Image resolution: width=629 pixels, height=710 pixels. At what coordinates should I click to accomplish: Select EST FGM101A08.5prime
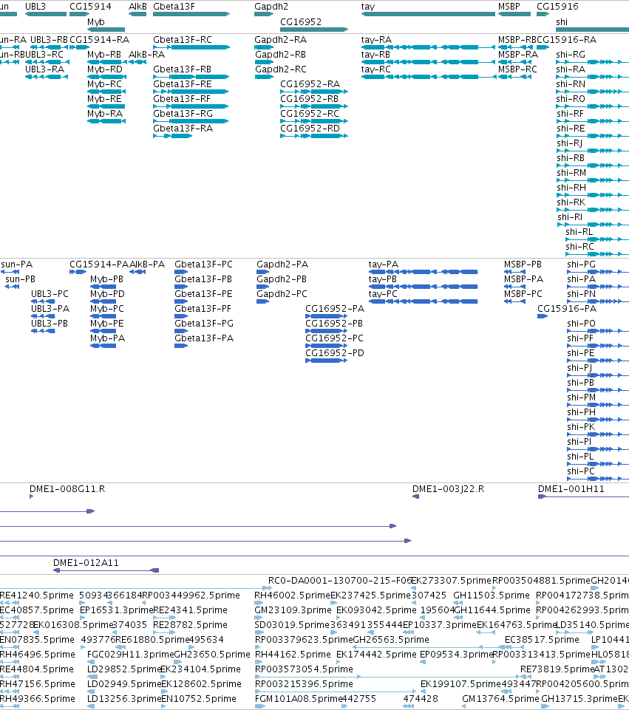click(x=298, y=699)
